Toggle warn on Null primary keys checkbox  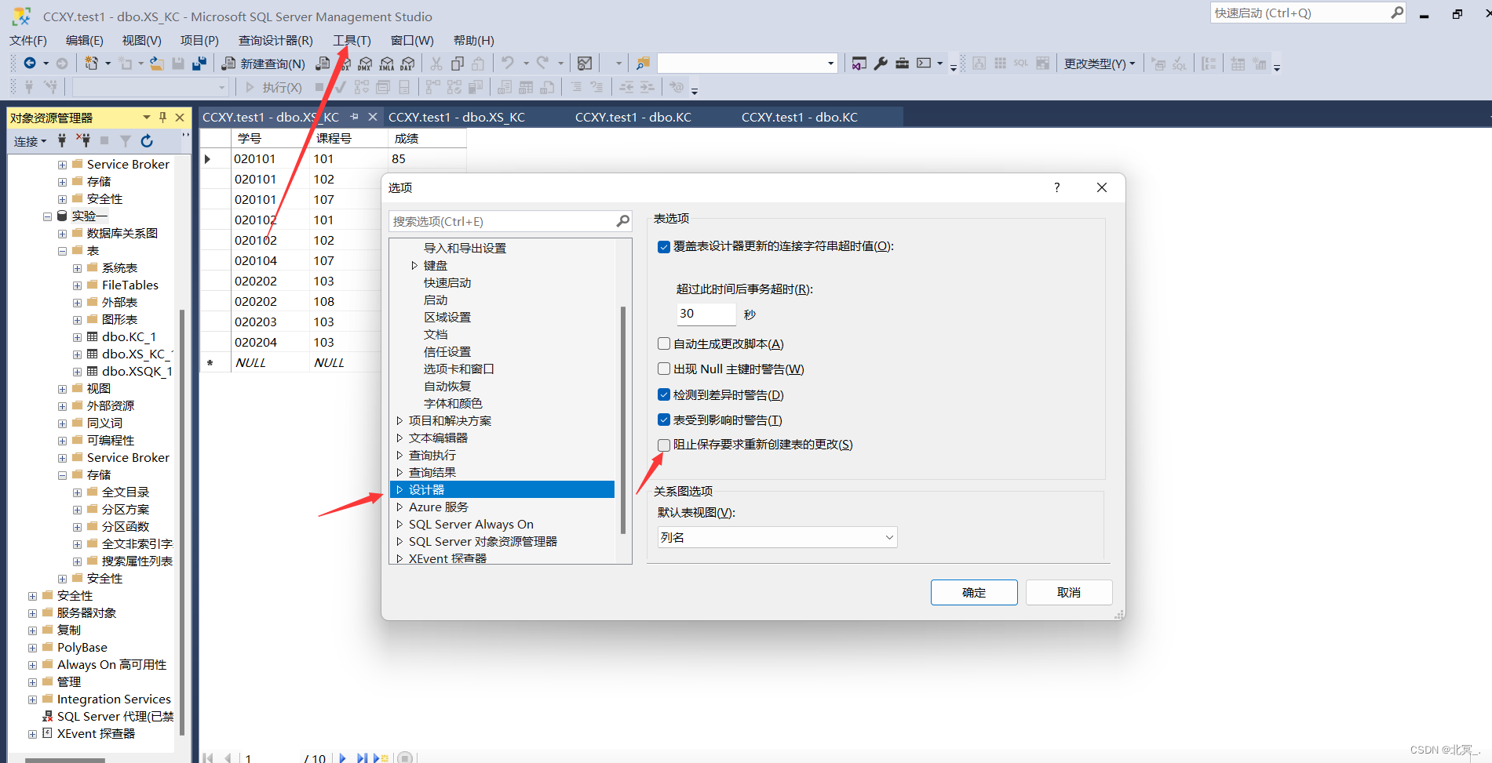(x=664, y=369)
